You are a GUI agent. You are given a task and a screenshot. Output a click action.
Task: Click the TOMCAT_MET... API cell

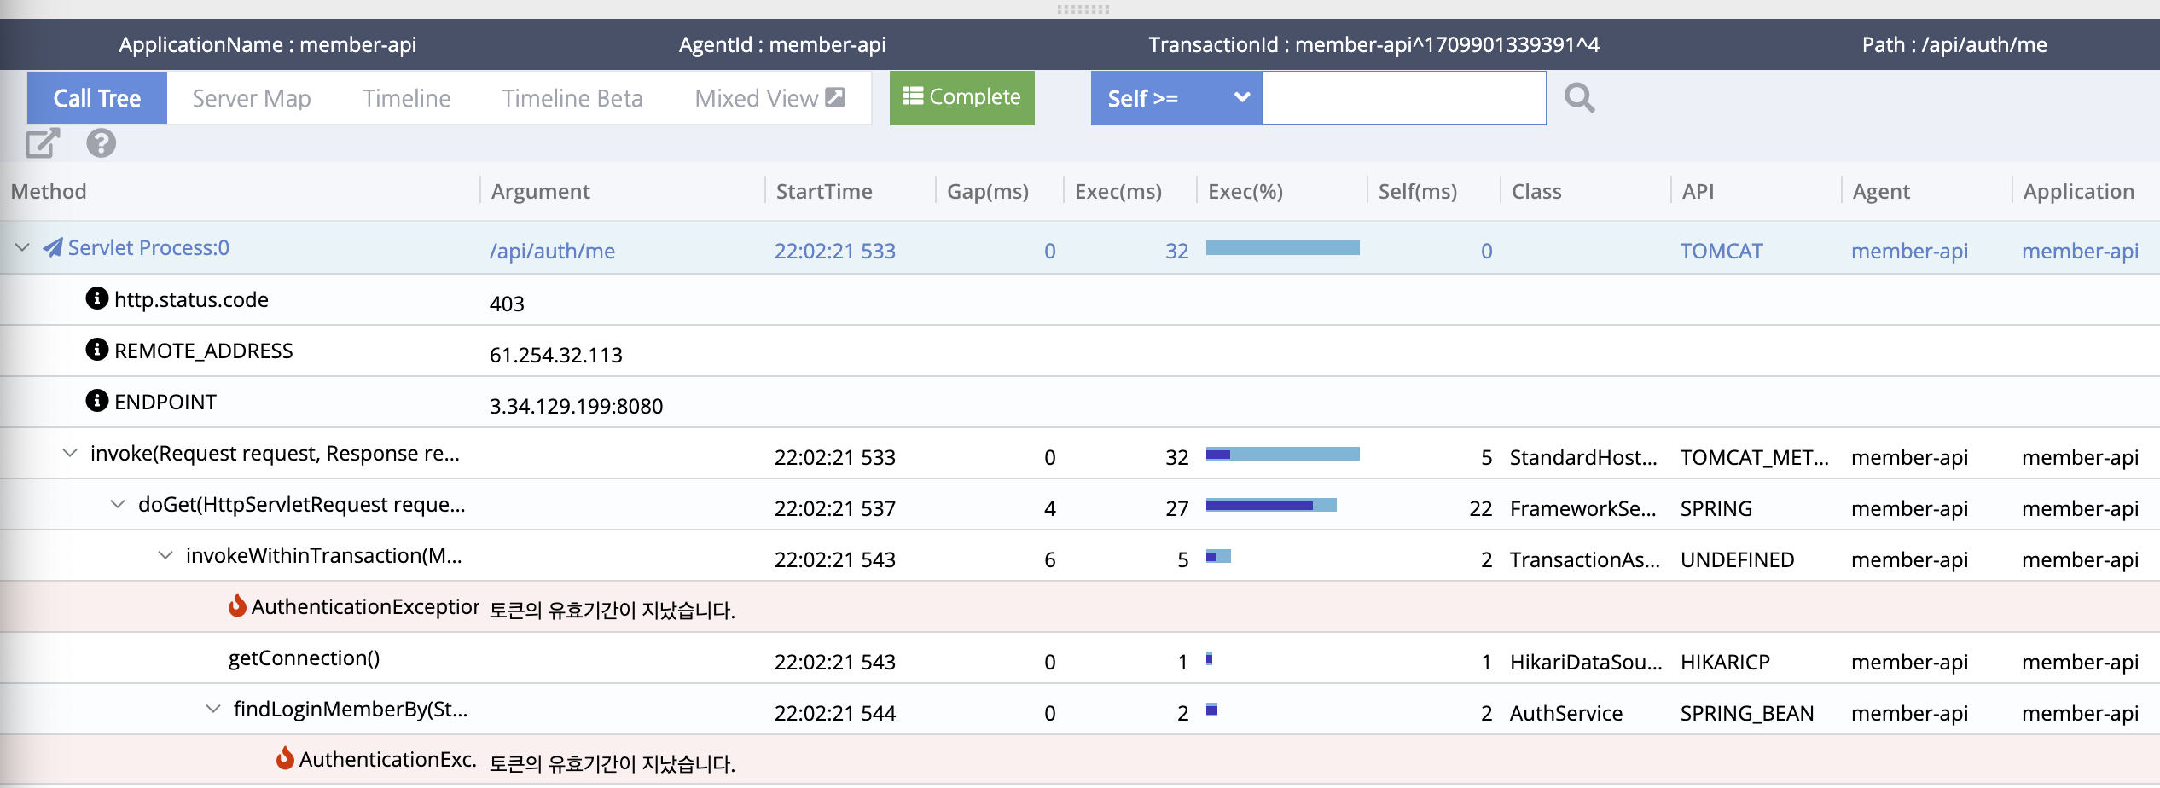(1754, 457)
